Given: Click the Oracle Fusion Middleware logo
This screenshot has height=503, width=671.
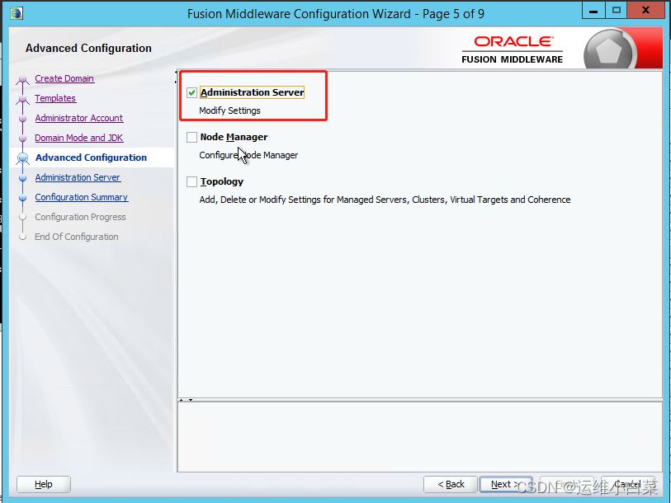Looking at the screenshot, I should (513, 50).
